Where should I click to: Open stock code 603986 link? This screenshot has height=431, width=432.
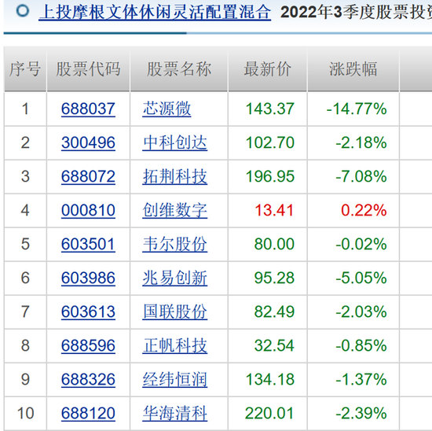click(88, 278)
